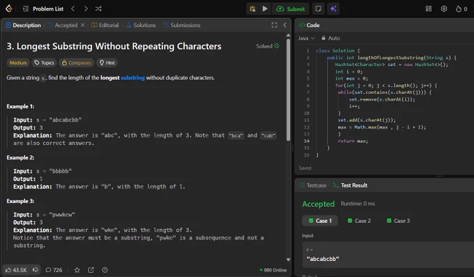Close the Accepted tab
The height and width of the screenshot is (277, 474).
point(82,25)
